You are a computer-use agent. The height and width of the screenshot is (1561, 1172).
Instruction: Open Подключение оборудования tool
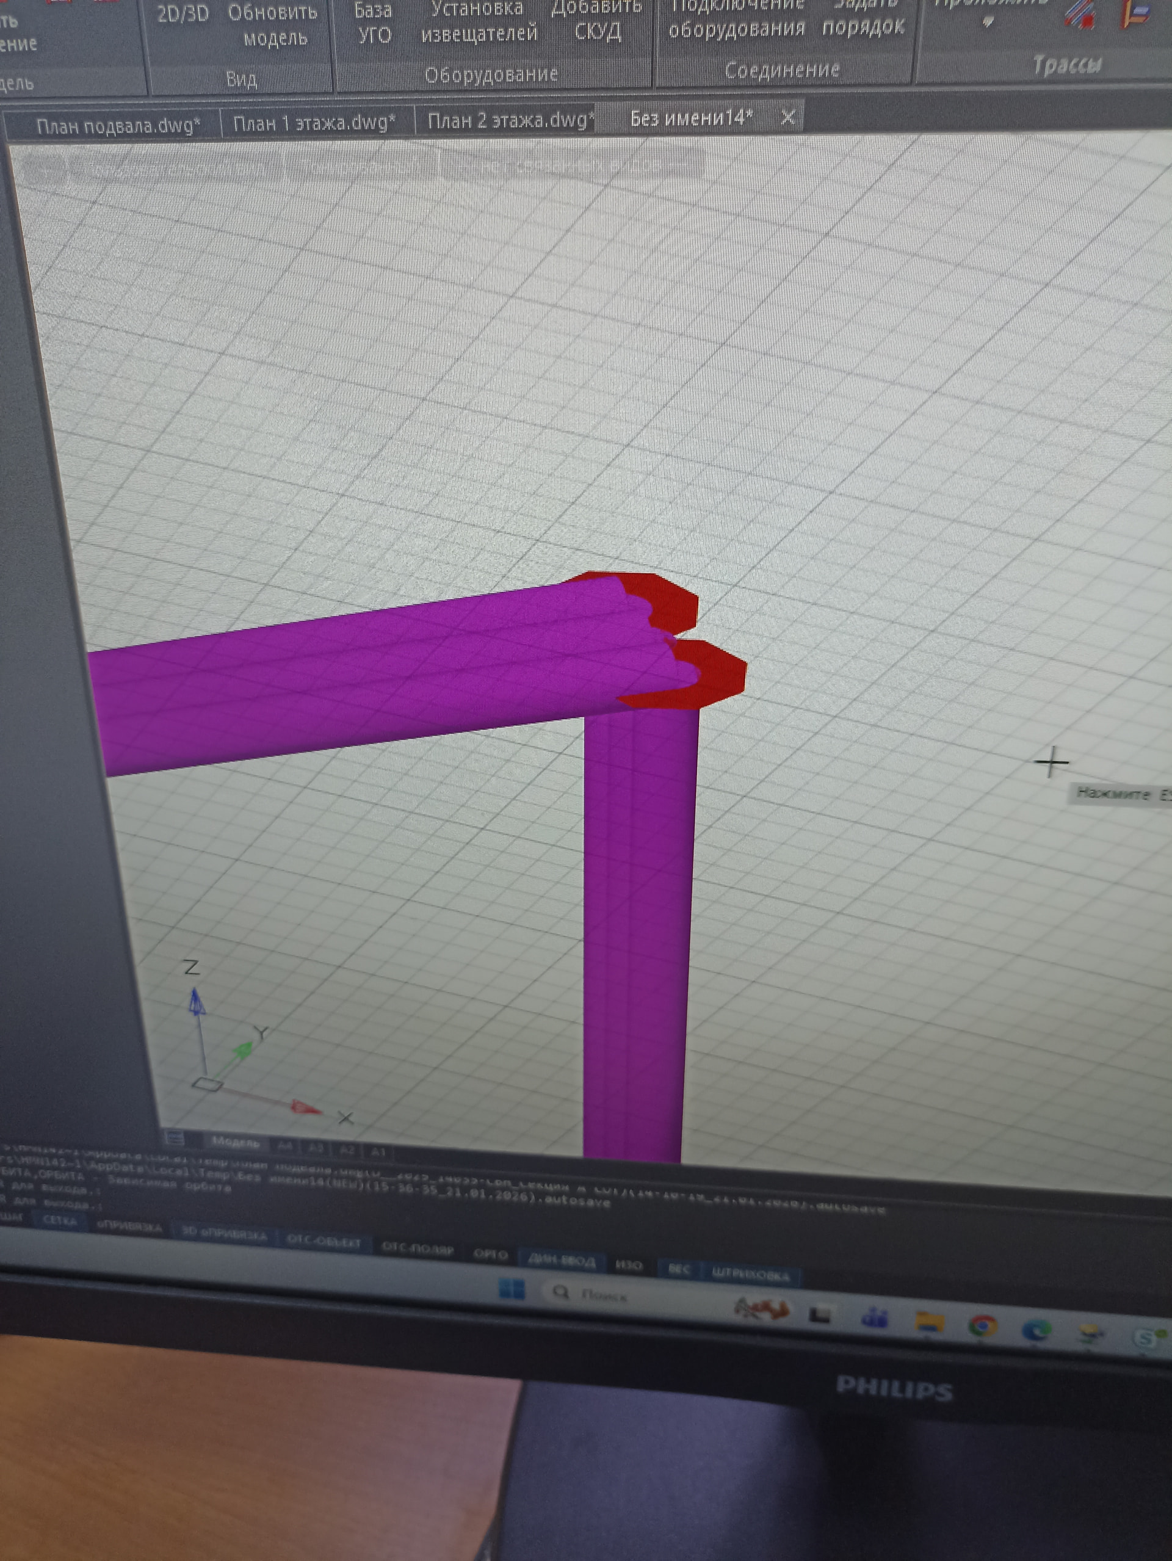pyautogui.click(x=737, y=18)
